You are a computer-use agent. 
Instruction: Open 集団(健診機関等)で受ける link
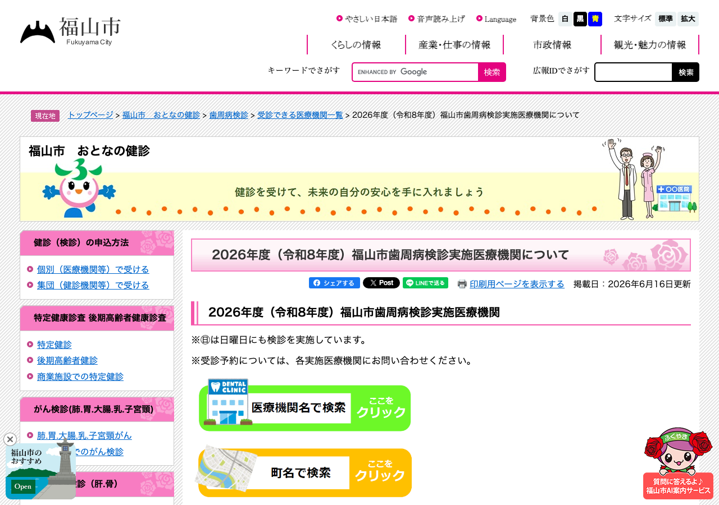pos(93,285)
